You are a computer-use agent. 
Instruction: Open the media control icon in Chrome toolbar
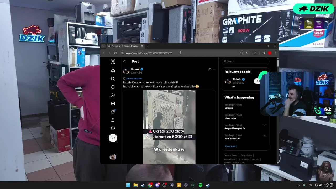point(264,53)
